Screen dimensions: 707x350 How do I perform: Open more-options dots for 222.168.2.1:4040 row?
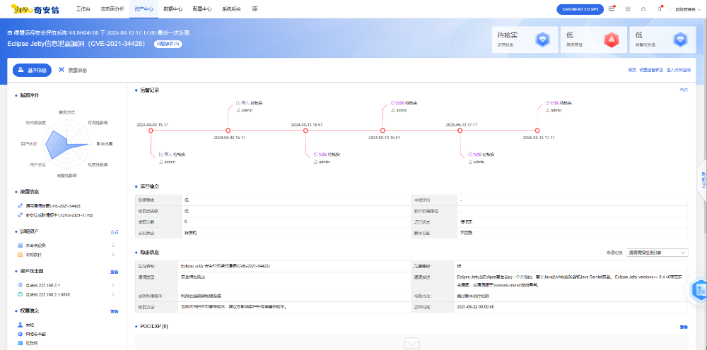(x=113, y=294)
